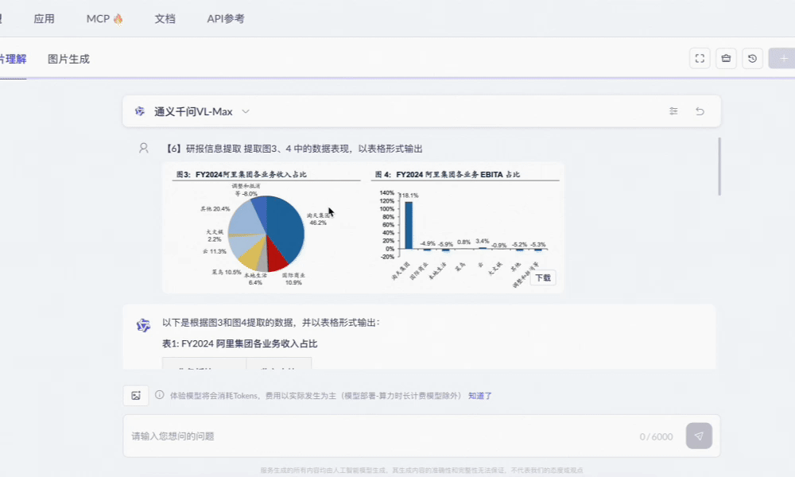The width and height of the screenshot is (795, 477).
Task: Click the 请输入您想问的问题 input field
Action: (380, 436)
